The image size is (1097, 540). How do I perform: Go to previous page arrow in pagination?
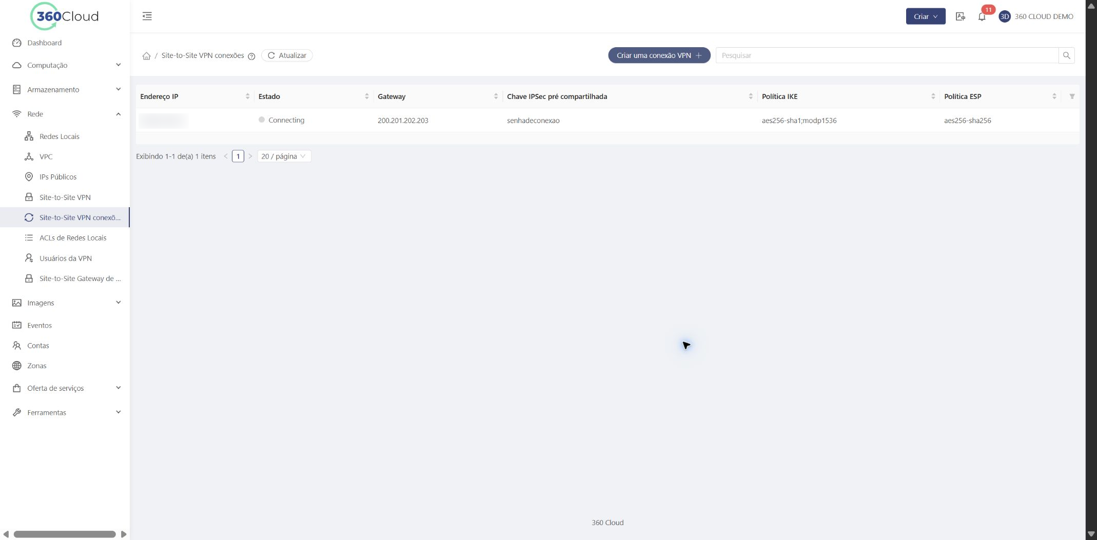226,156
